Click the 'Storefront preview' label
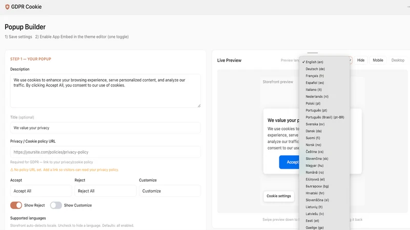The image size is (410, 230). coord(278,82)
